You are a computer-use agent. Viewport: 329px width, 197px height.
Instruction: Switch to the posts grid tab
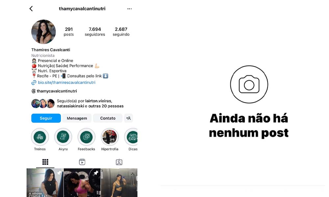(45, 162)
